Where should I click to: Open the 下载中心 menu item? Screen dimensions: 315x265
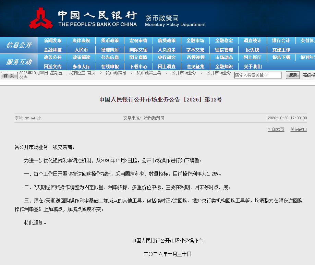pos(138,67)
